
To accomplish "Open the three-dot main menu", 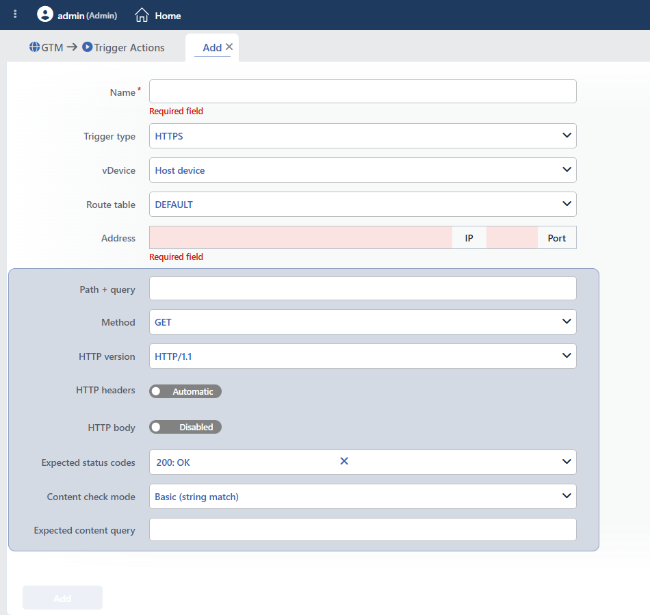I will 15,14.
